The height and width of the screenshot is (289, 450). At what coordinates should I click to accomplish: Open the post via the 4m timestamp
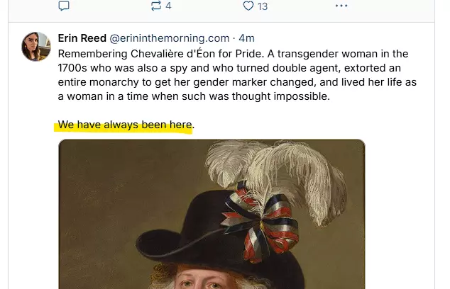247,38
